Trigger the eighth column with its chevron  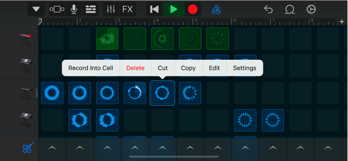pyautogui.click(x=245, y=148)
